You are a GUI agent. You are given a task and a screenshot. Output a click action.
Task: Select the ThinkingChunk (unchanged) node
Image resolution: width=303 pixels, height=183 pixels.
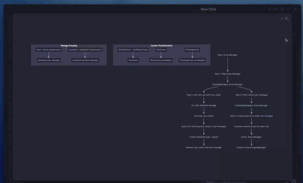pyautogui.click(x=192, y=60)
